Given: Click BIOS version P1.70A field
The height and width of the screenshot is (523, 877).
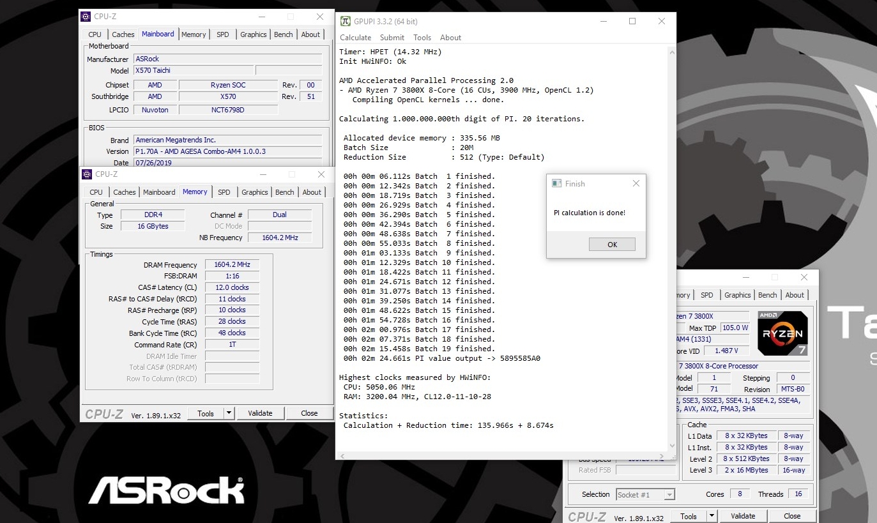Looking at the screenshot, I should point(227,151).
